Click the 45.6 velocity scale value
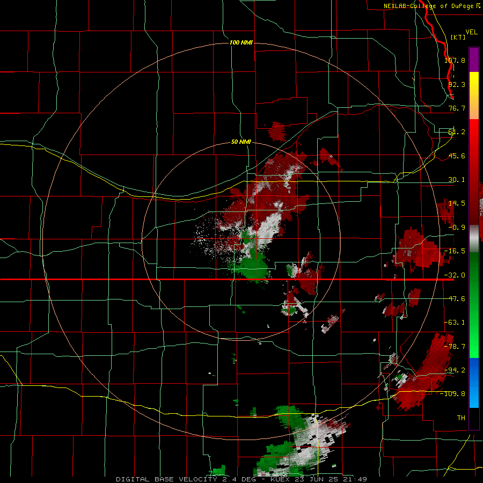This screenshot has height=483, width=483. 457,156
